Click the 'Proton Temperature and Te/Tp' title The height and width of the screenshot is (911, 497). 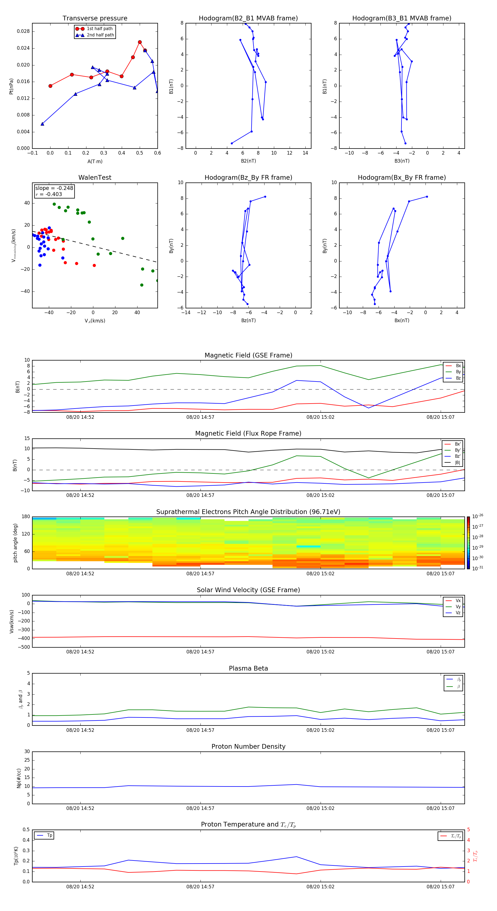point(248,825)
